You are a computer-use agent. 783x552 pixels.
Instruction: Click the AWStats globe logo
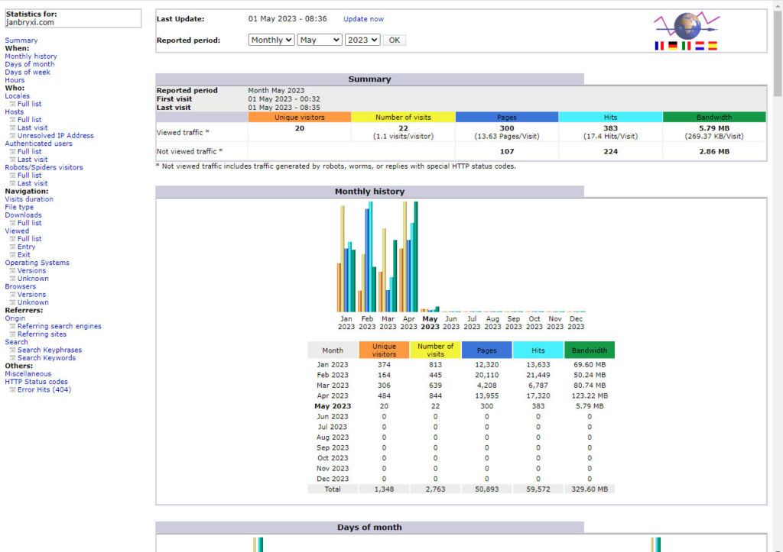click(x=686, y=25)
